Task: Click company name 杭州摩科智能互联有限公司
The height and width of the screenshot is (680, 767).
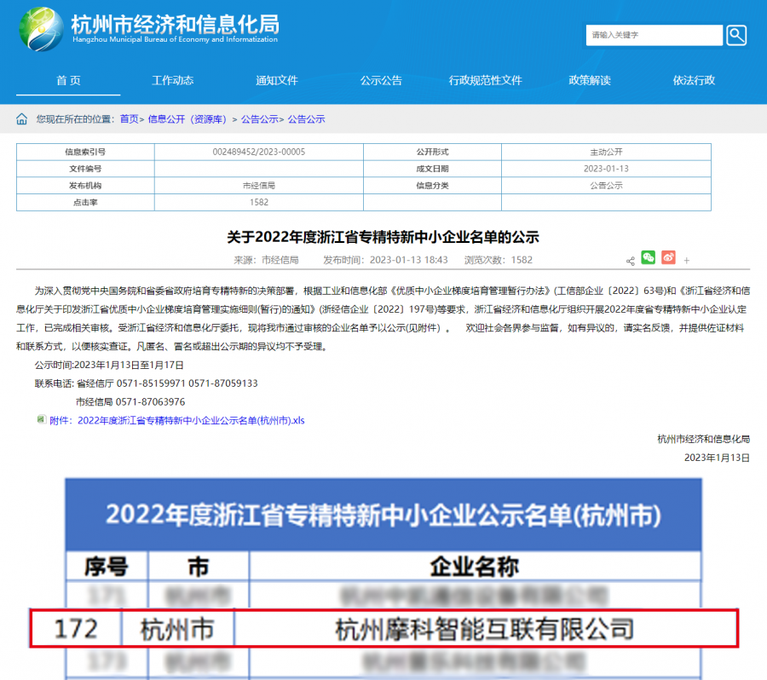Action: tap(485, 629)
